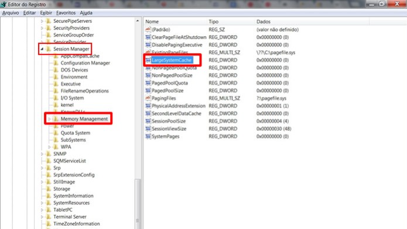Click the PagedPoolQuota DWORD icon
The image size is (407, 229).
point(148,83)
